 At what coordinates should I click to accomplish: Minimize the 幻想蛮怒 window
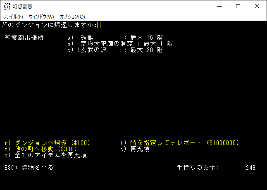[x=219, y=6]
